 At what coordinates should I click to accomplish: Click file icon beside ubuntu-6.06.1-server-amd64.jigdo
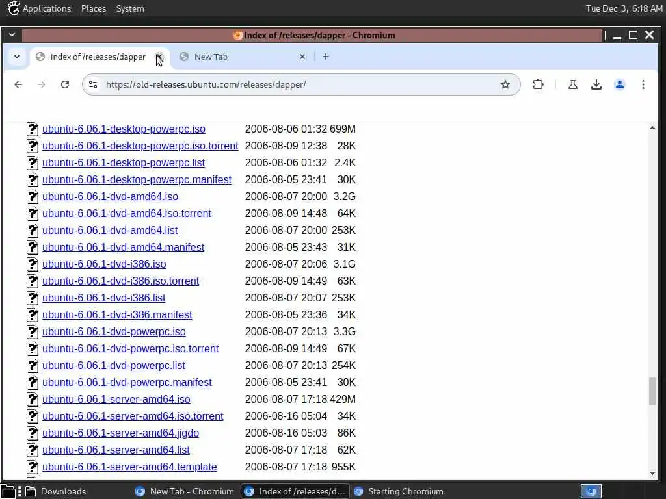click(33, 433)
